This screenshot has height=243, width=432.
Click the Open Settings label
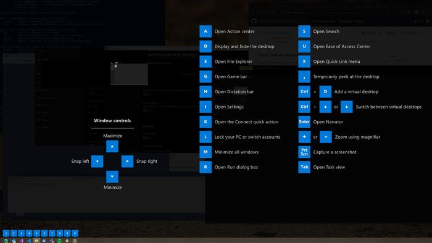point(229,107)
